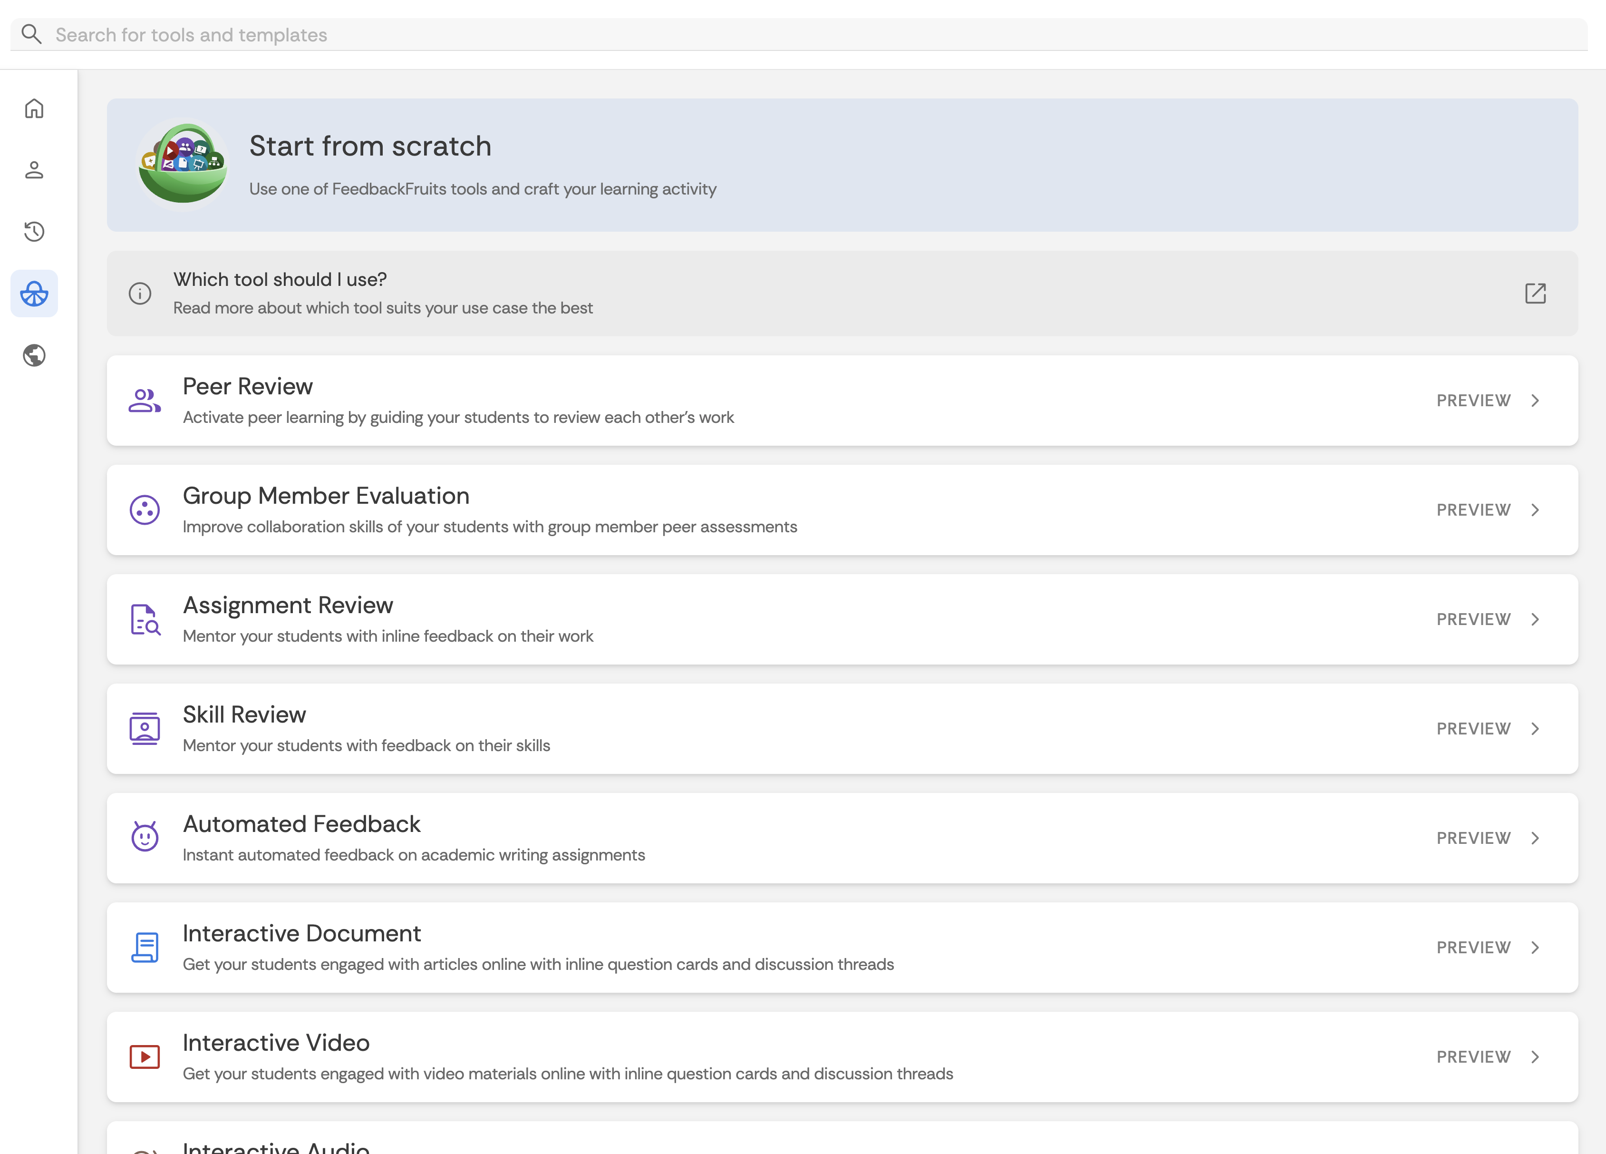The width and height of the screenshot is (1606, 1154).
Task: Click the info circle icon
Action: (140, 293)
